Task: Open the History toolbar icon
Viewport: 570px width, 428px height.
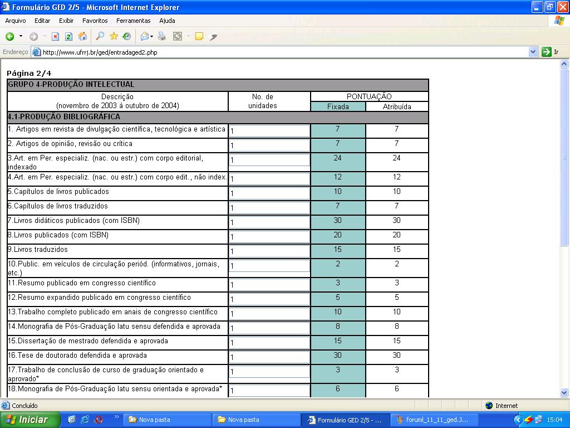Action: point(127,36)
